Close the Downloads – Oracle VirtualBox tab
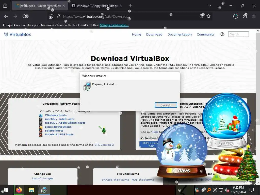 [64, 6]
